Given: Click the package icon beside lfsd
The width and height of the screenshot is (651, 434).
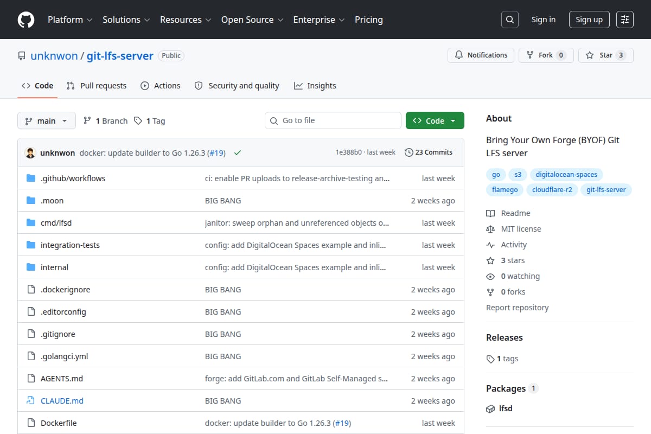Looking at the screenshot, I should coord(490,409).
